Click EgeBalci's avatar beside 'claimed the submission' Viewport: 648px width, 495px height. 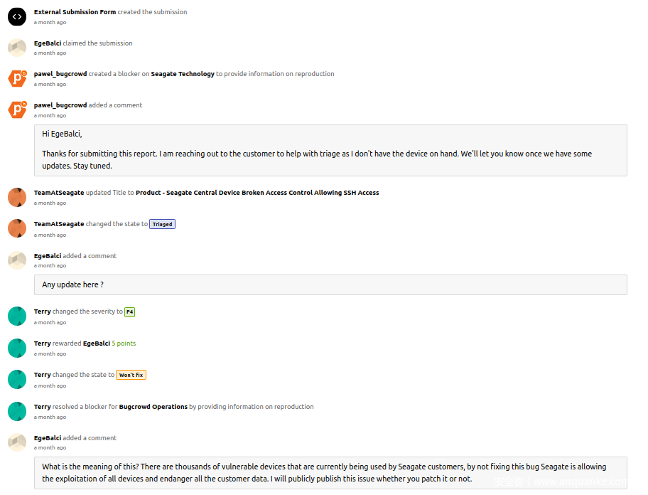pyautogui.click(x=17, y=48)
